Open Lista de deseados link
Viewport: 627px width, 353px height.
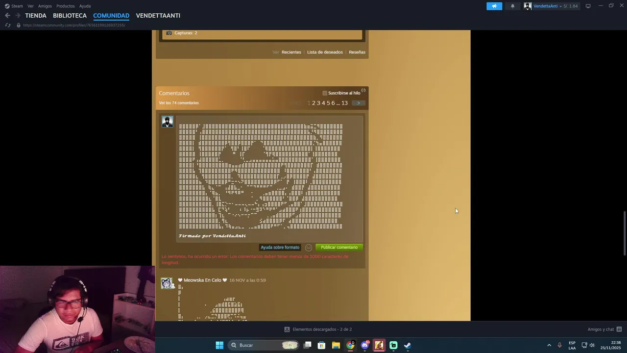[x=325, y=52]
